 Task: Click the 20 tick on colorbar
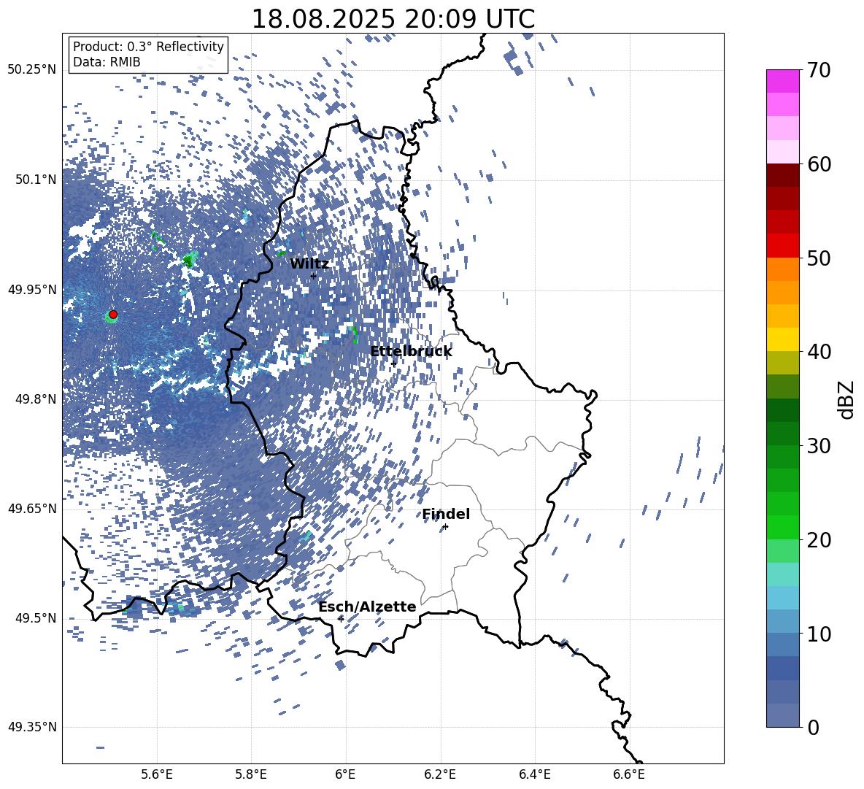818,540
